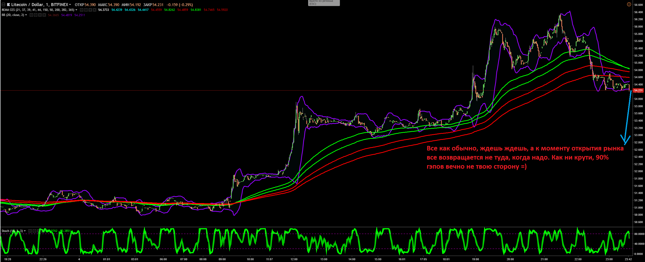Click the orange alert icon above price scale
Screen dimensions: 645x262
point(629,4)
